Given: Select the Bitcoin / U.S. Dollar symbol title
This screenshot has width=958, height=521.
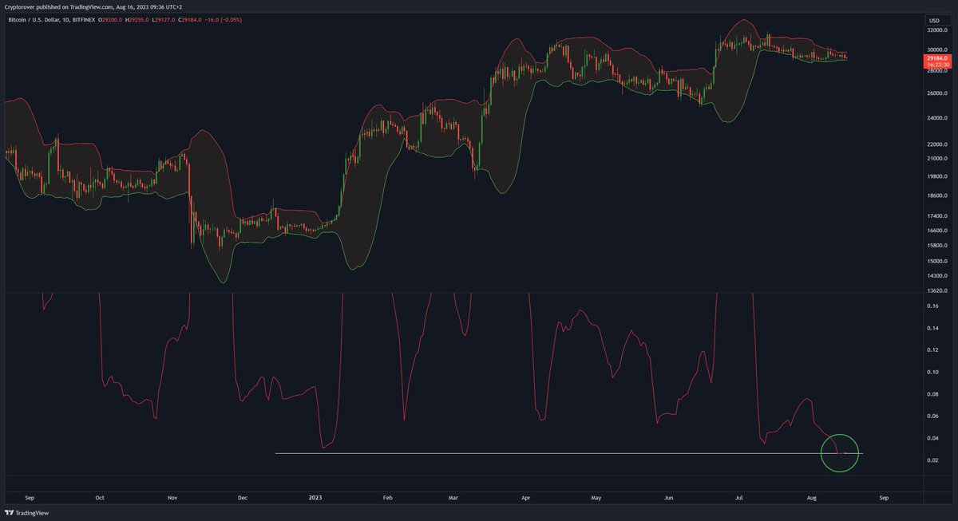Looking at the screenshot, I should [33, 20].
